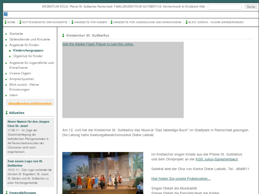
Task: Open BLICK ZURÜCK - KLEINE ERINNERUNGEN menu
Action: [216, 22]
